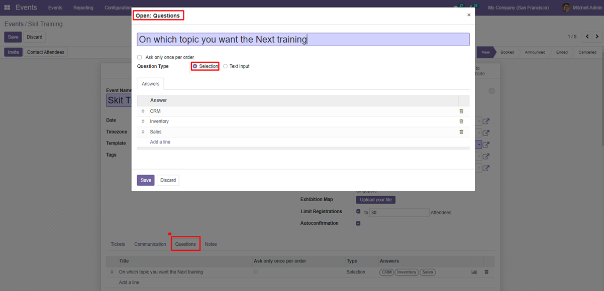Go to previous record arrow
This screenshot has height=291, width=604.
(587, 37)
